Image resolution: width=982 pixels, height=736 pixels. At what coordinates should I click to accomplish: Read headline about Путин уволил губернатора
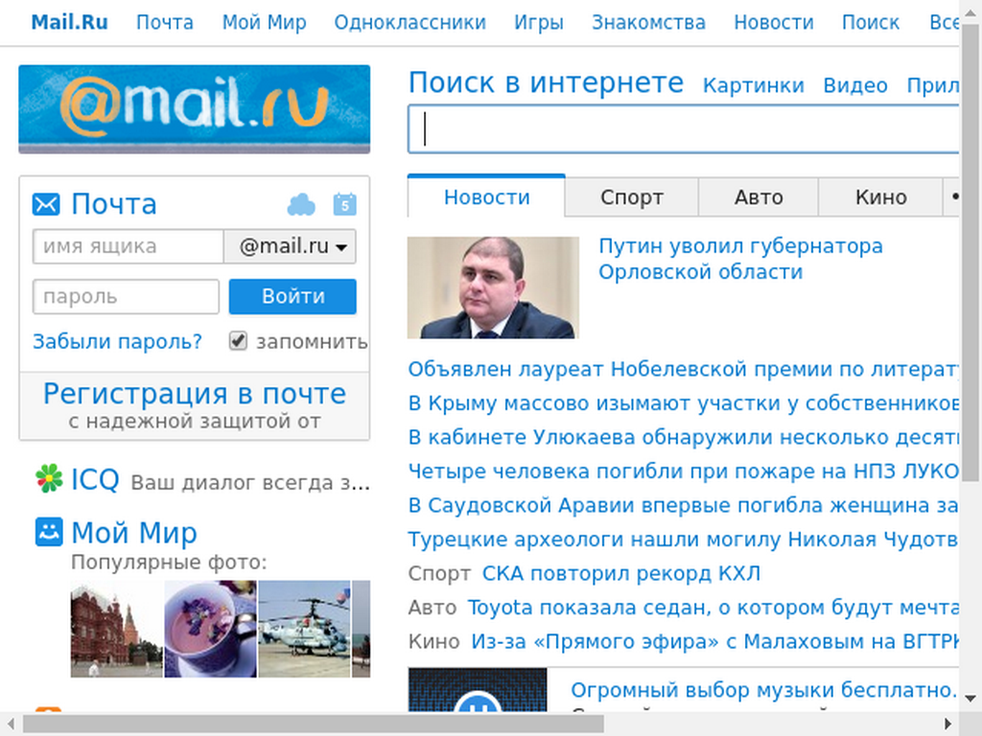740,259
